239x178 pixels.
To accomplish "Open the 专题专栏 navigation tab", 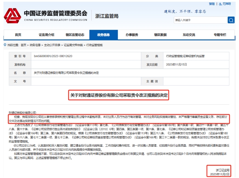I will point(220,35).
